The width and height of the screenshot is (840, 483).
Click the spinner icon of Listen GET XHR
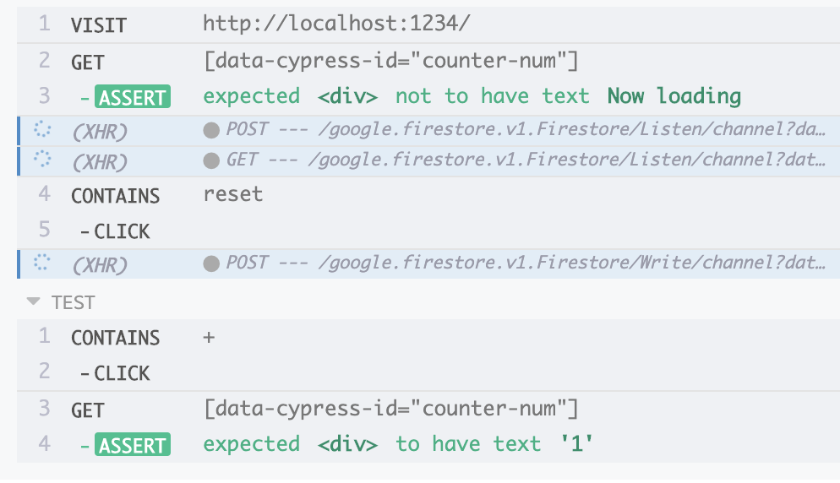[x=41, y=159]
